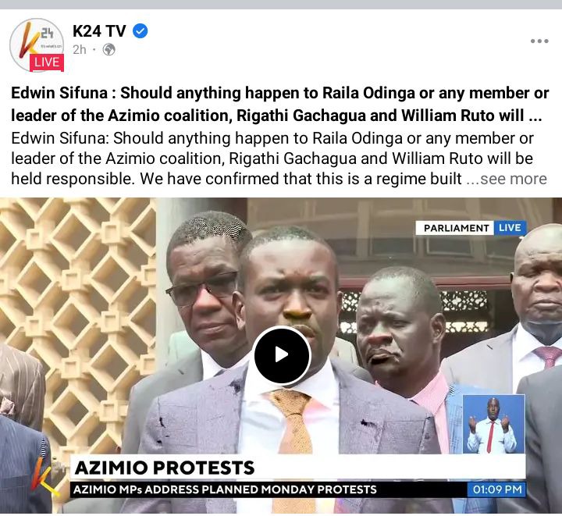Click the sign language interpreter inset
Viewport: 562px width, 516px height.
493,424
